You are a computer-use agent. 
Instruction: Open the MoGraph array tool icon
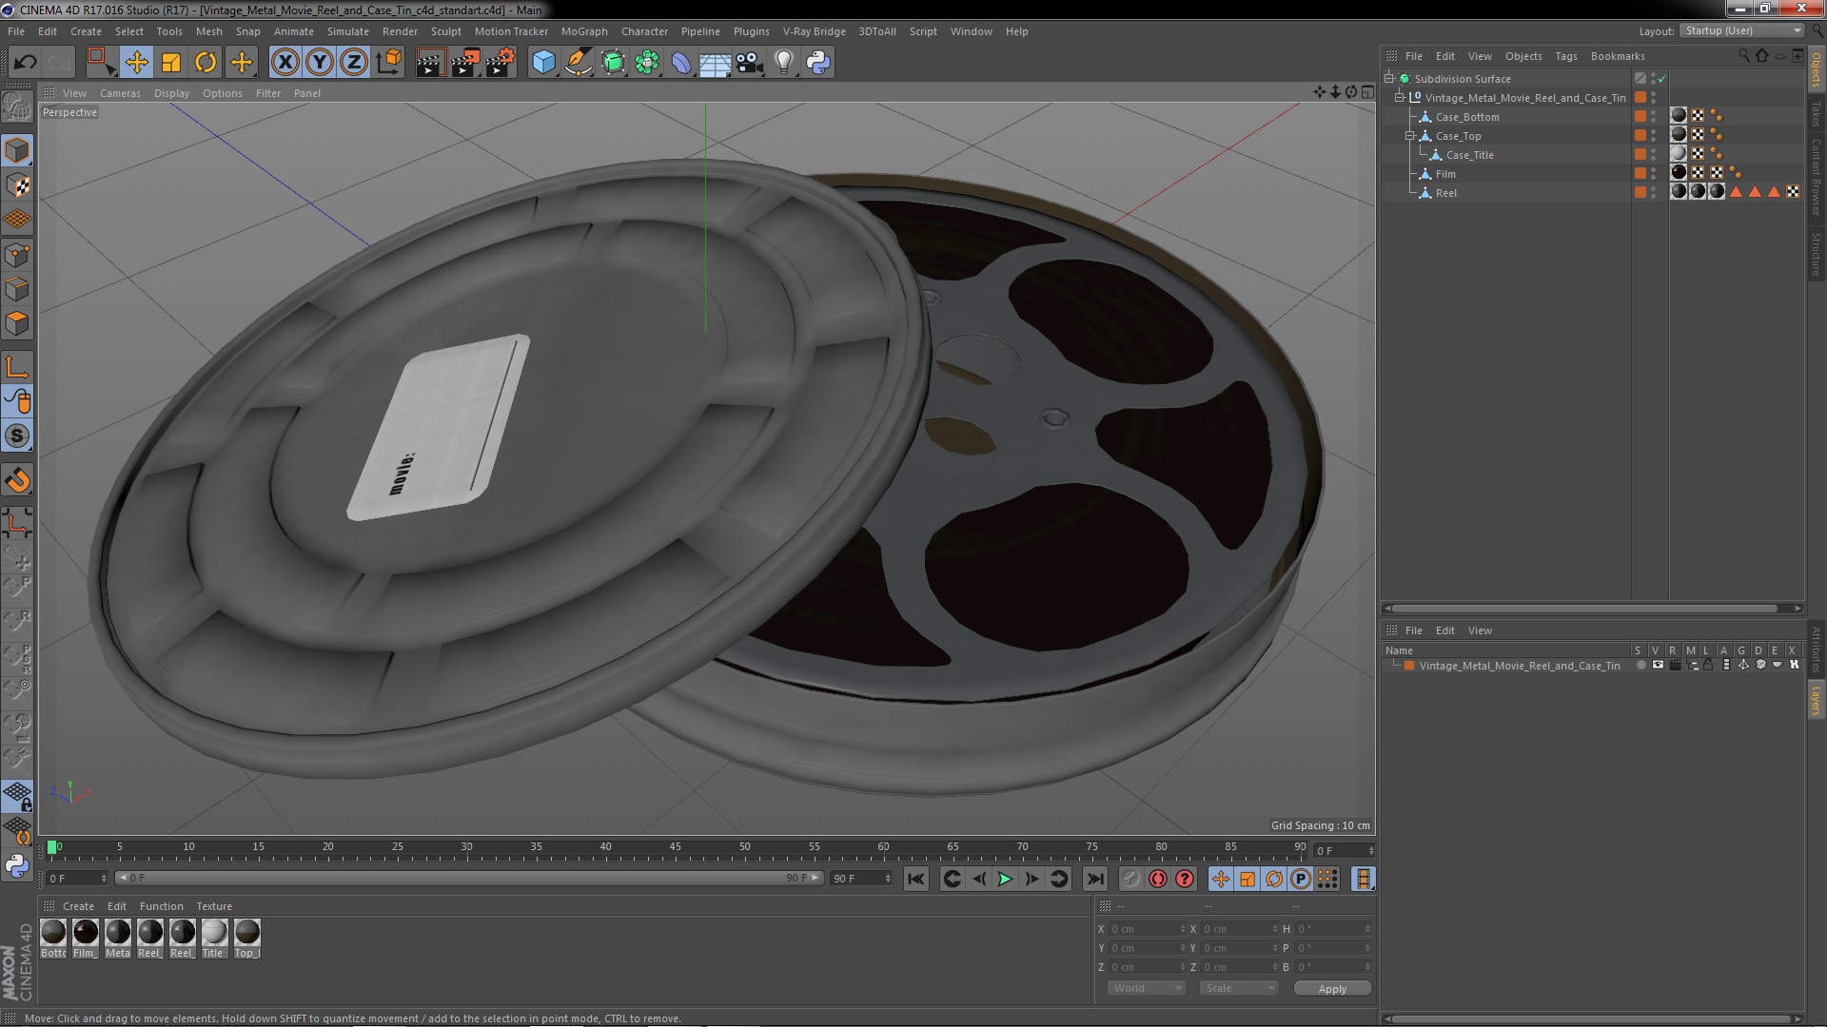647,63
